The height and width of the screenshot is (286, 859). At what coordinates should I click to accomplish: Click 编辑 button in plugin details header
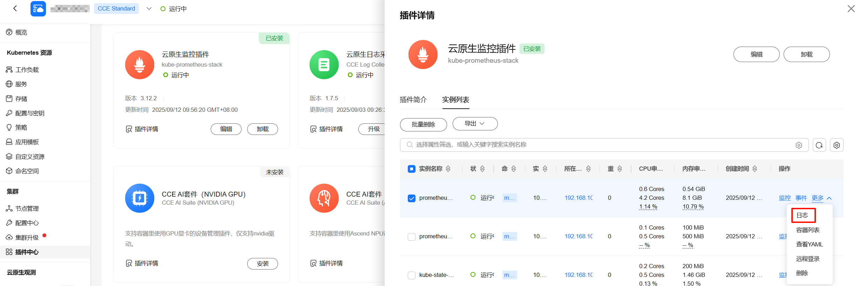coord(757,54)
